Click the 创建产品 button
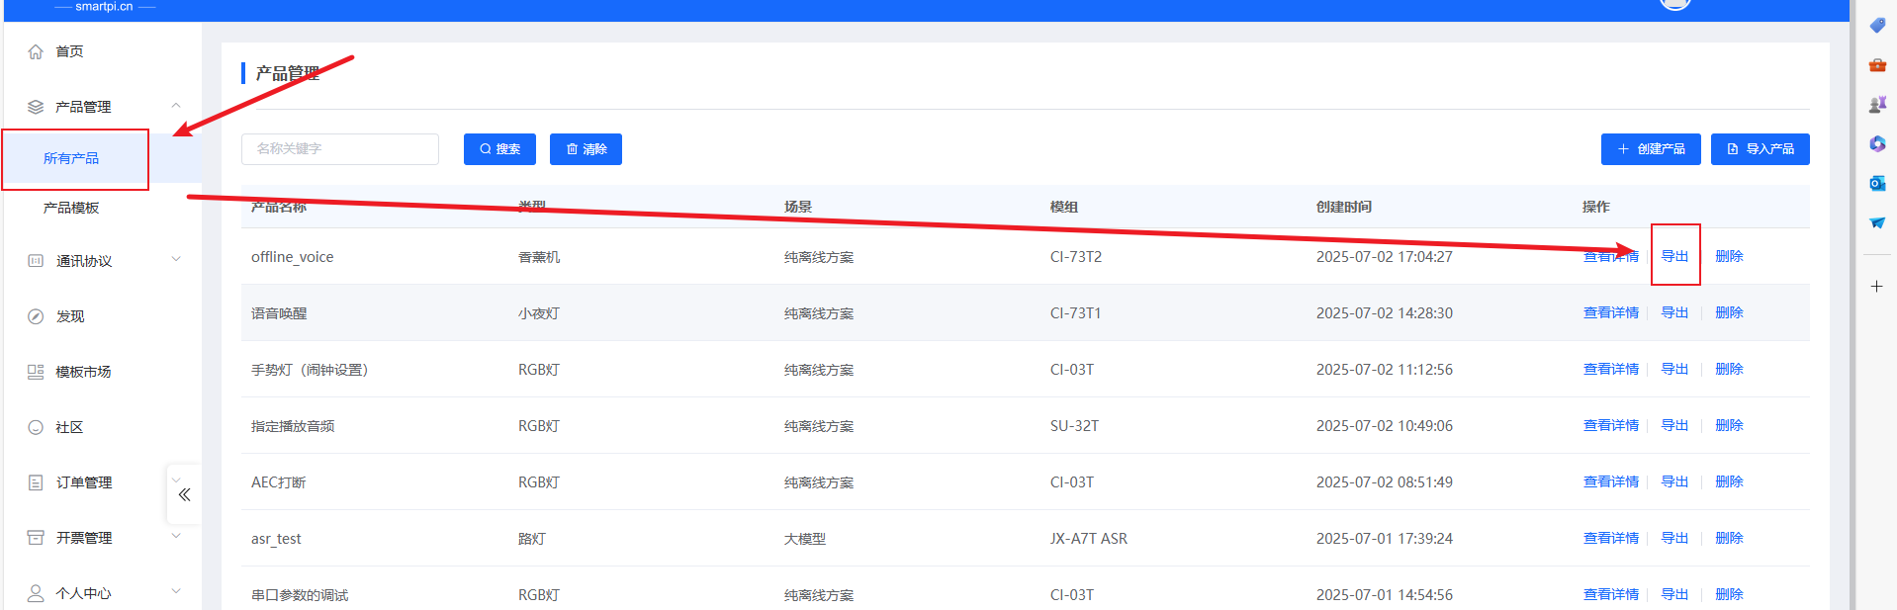Screen dimensions: 1897x610 [x=1650, y=149]
